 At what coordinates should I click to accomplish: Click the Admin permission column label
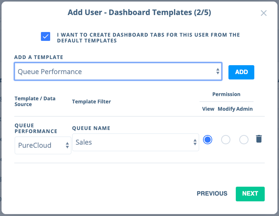[x=244, y=109]
